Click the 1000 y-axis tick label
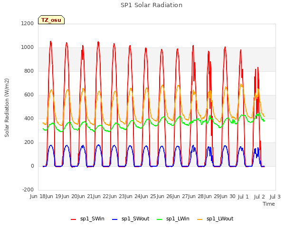The image size is (304, 228). 28,47
